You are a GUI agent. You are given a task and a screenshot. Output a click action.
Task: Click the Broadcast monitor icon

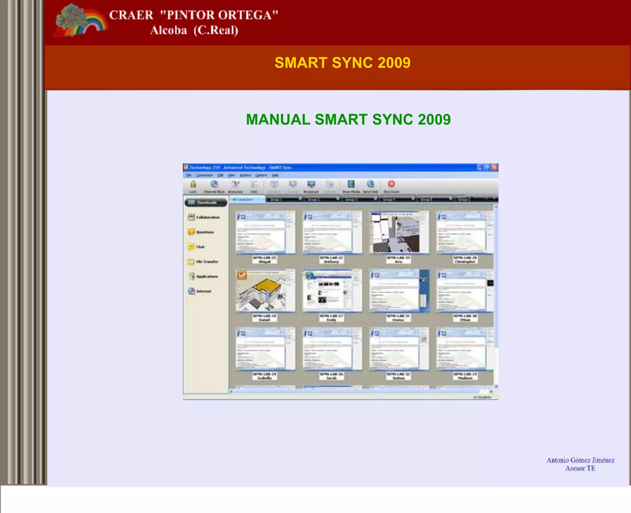(x=311, y=184)
